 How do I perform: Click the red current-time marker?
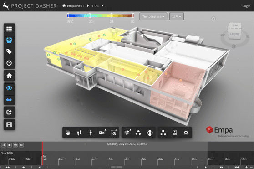[x=43, y=154]
